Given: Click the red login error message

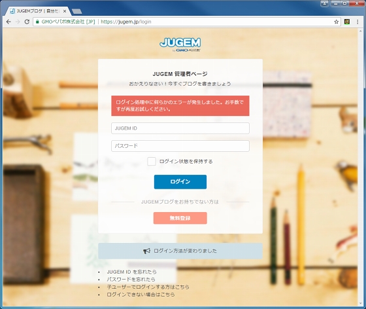Looking at the screenshot, I should click(x=180, y=105).
